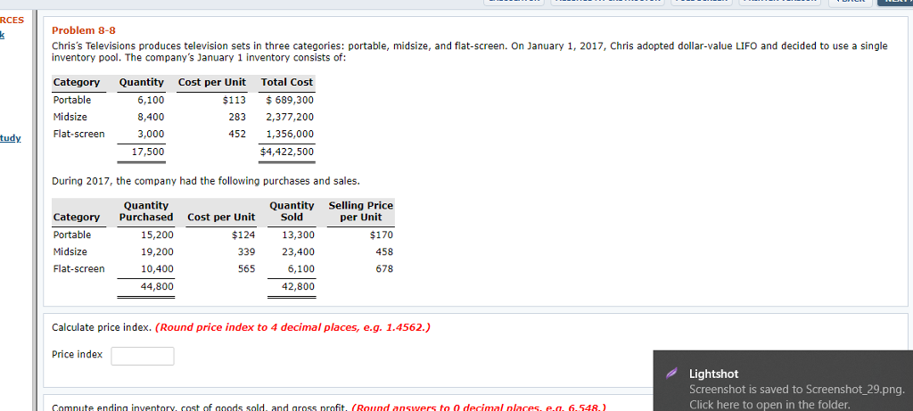Click the '678' Flat-screen selling price

tap(385, 269)
